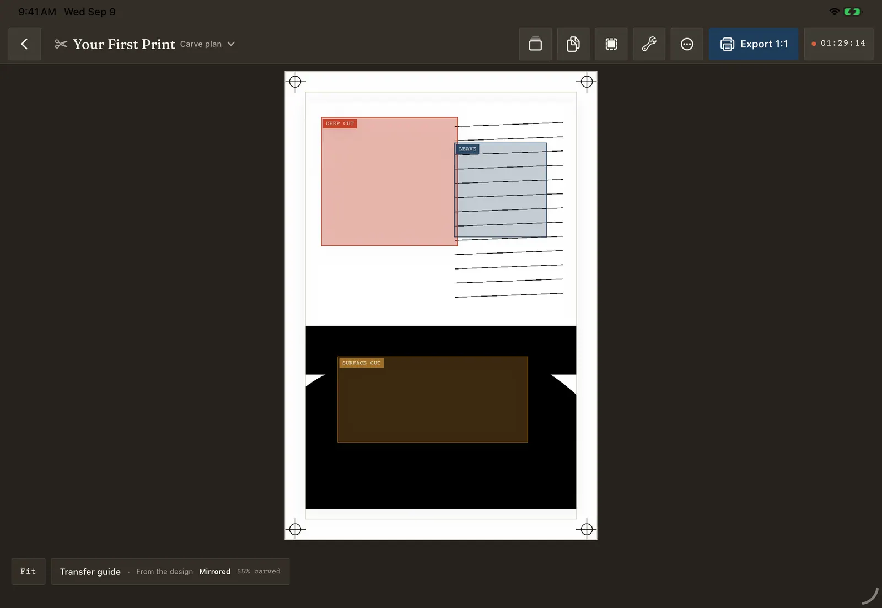Open the wrench tools icon
The height and width of the screenshot is (608, 882).
click(649, 44)
